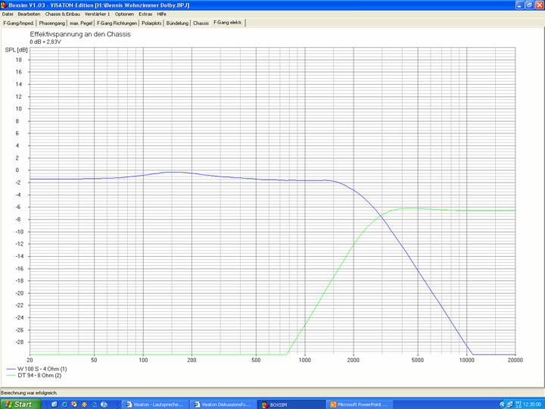The height and width of the screenshot is (409, 545).
Task: Open the Extras menu
Action: point(145,14)
